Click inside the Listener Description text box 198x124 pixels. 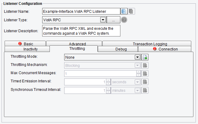pyautogui.click(x=81, y=31)
